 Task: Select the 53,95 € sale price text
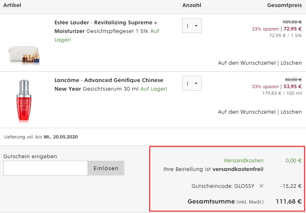(293, 87)
